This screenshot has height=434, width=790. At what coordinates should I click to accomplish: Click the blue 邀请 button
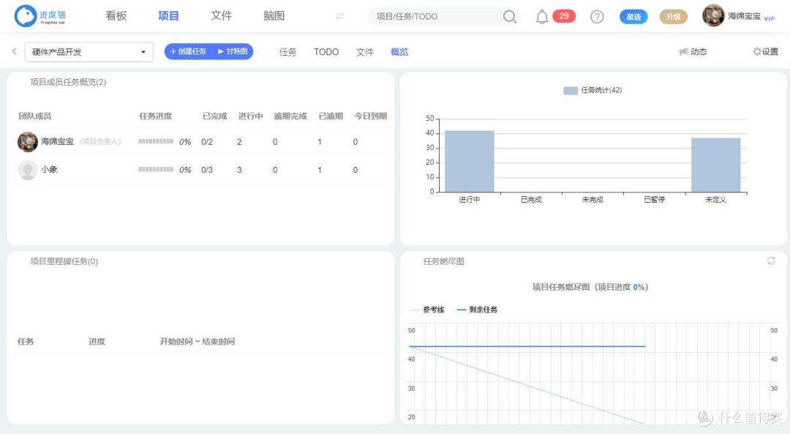click(633, 17)
